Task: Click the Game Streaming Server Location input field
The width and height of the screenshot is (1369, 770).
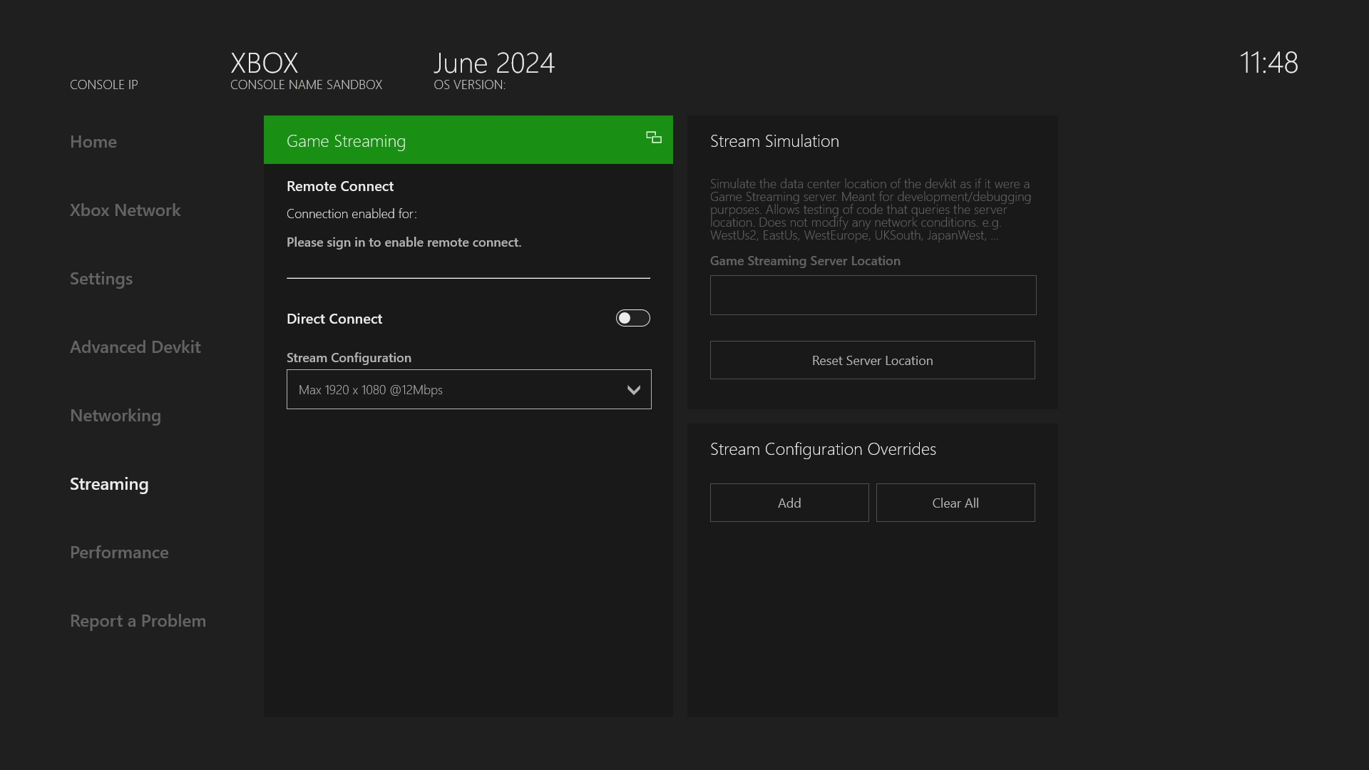Action: [873, 295]
